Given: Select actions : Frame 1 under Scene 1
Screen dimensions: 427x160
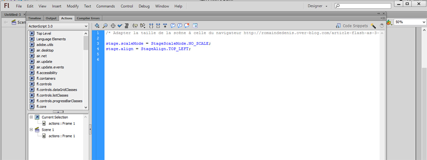Looking at the screenshot, I should [x=61, y=136].
